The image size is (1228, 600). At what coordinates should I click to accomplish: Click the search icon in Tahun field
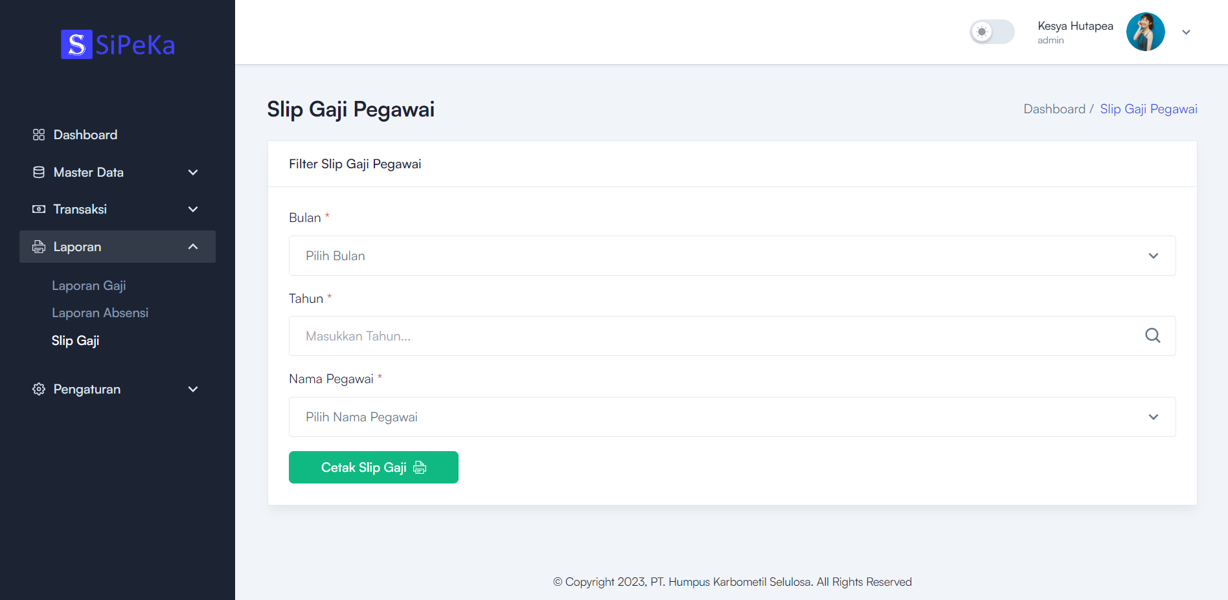click(1152, 336)
